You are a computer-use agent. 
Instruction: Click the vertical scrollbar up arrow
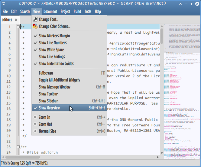162,26
